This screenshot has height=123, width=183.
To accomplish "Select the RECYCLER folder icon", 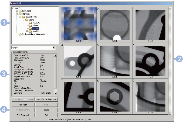I will (x=19, y=11).
